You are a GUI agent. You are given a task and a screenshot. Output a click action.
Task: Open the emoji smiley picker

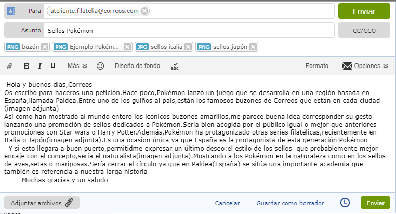[100, 66]
